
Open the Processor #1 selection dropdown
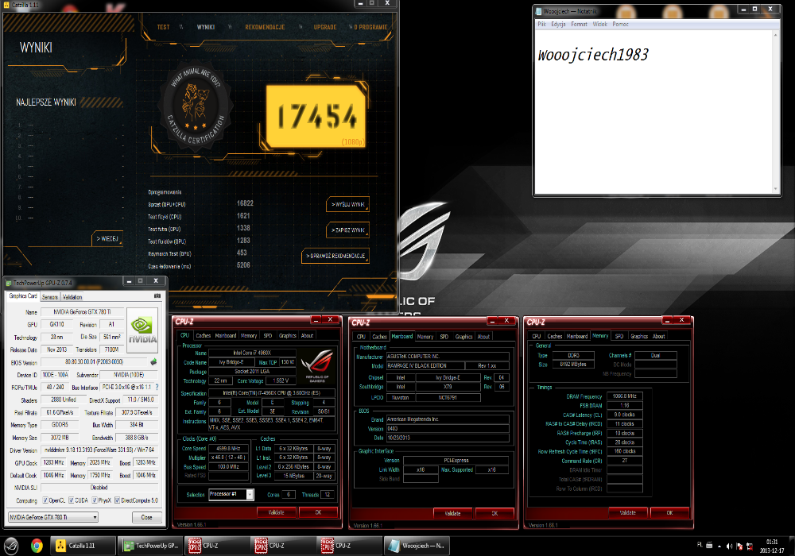pos(231,494)
